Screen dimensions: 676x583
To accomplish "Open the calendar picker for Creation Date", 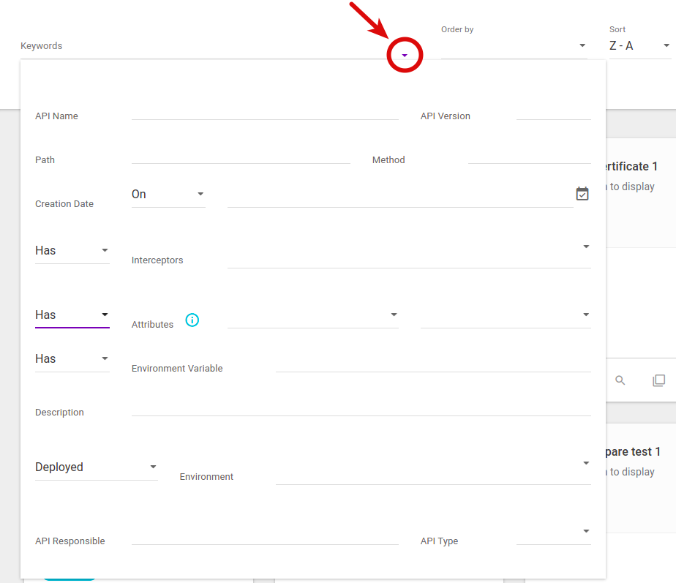I will tap(582, 193).
